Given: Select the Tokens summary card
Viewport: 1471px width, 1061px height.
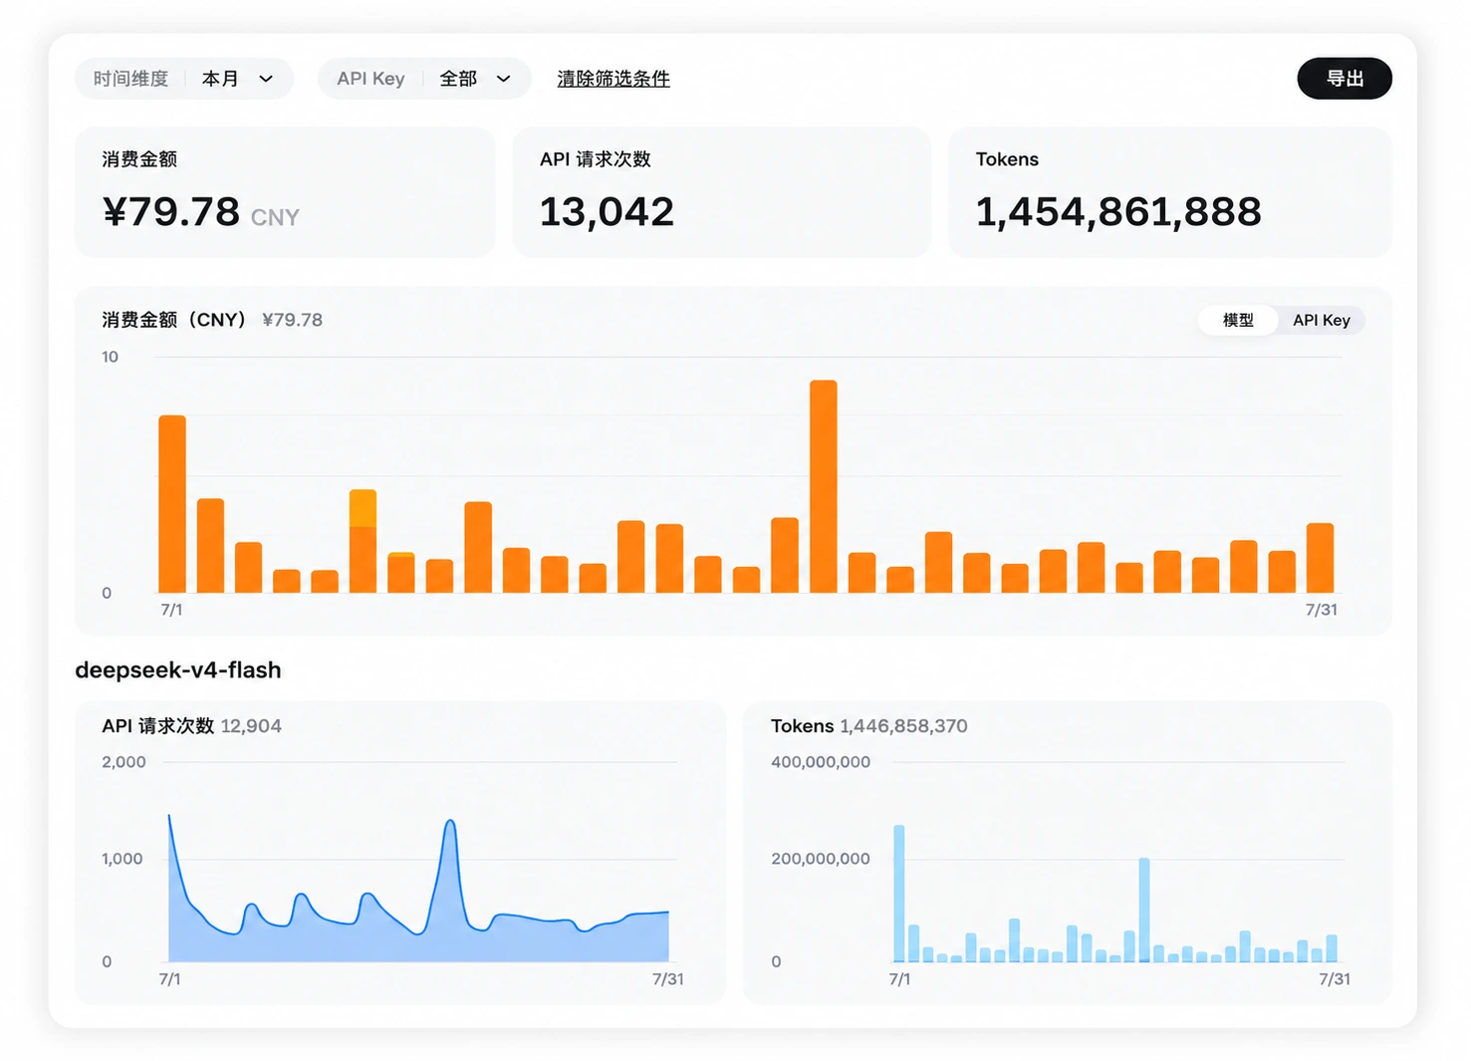Looking at the screenshot, I should coord(1170,192).
